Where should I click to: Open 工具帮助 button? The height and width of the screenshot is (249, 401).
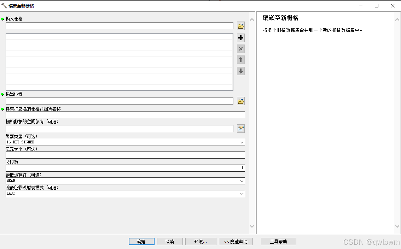279,242
